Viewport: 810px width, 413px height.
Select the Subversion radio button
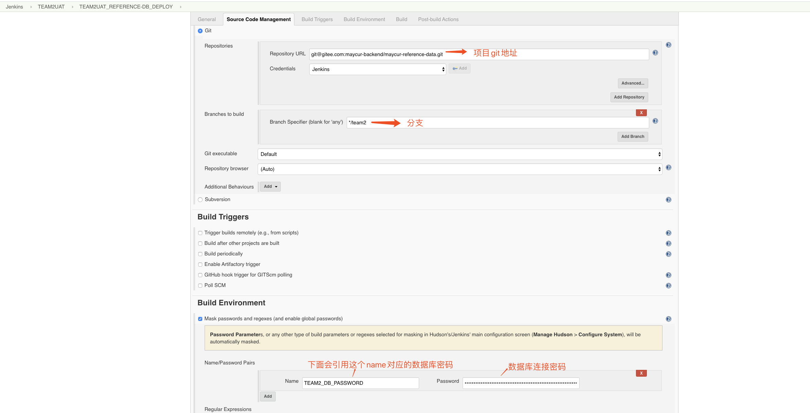pos(200,200)
